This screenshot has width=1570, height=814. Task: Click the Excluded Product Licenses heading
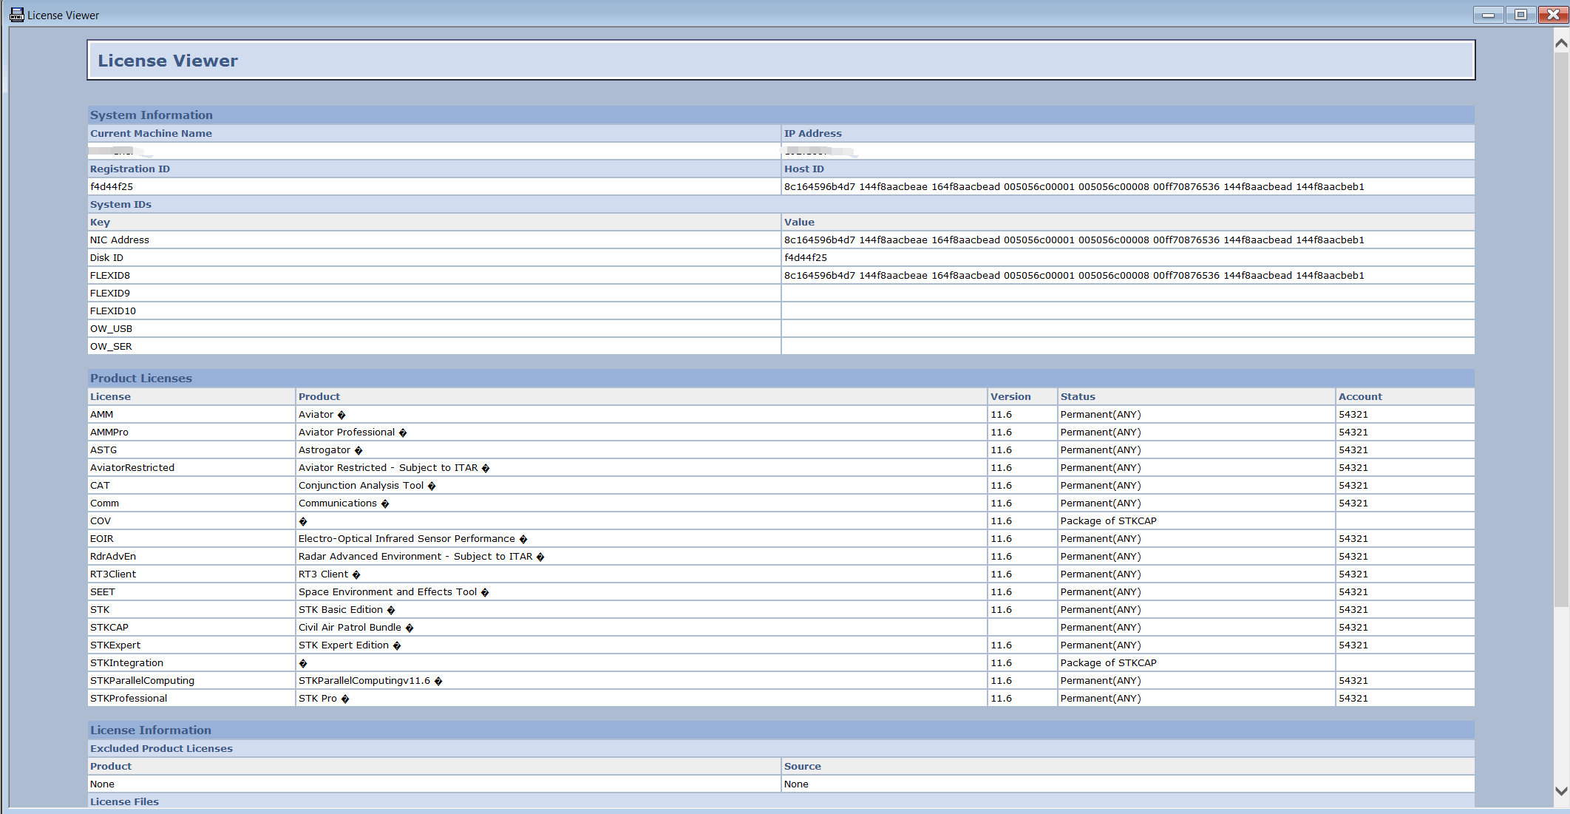[161, 749]
